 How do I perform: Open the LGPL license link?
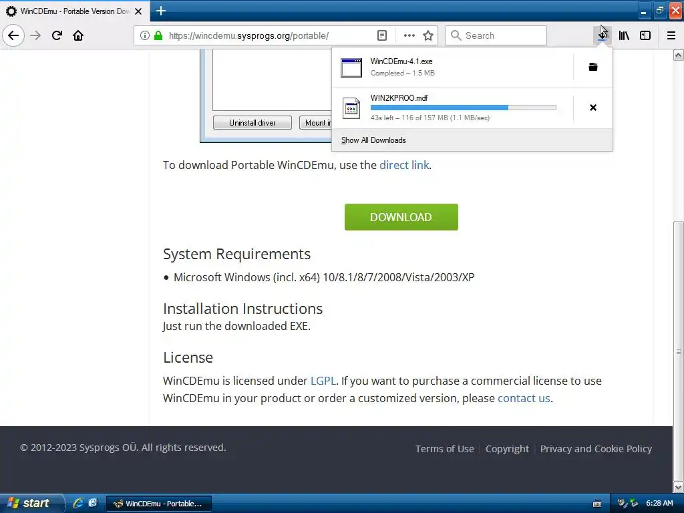[323, 381]
